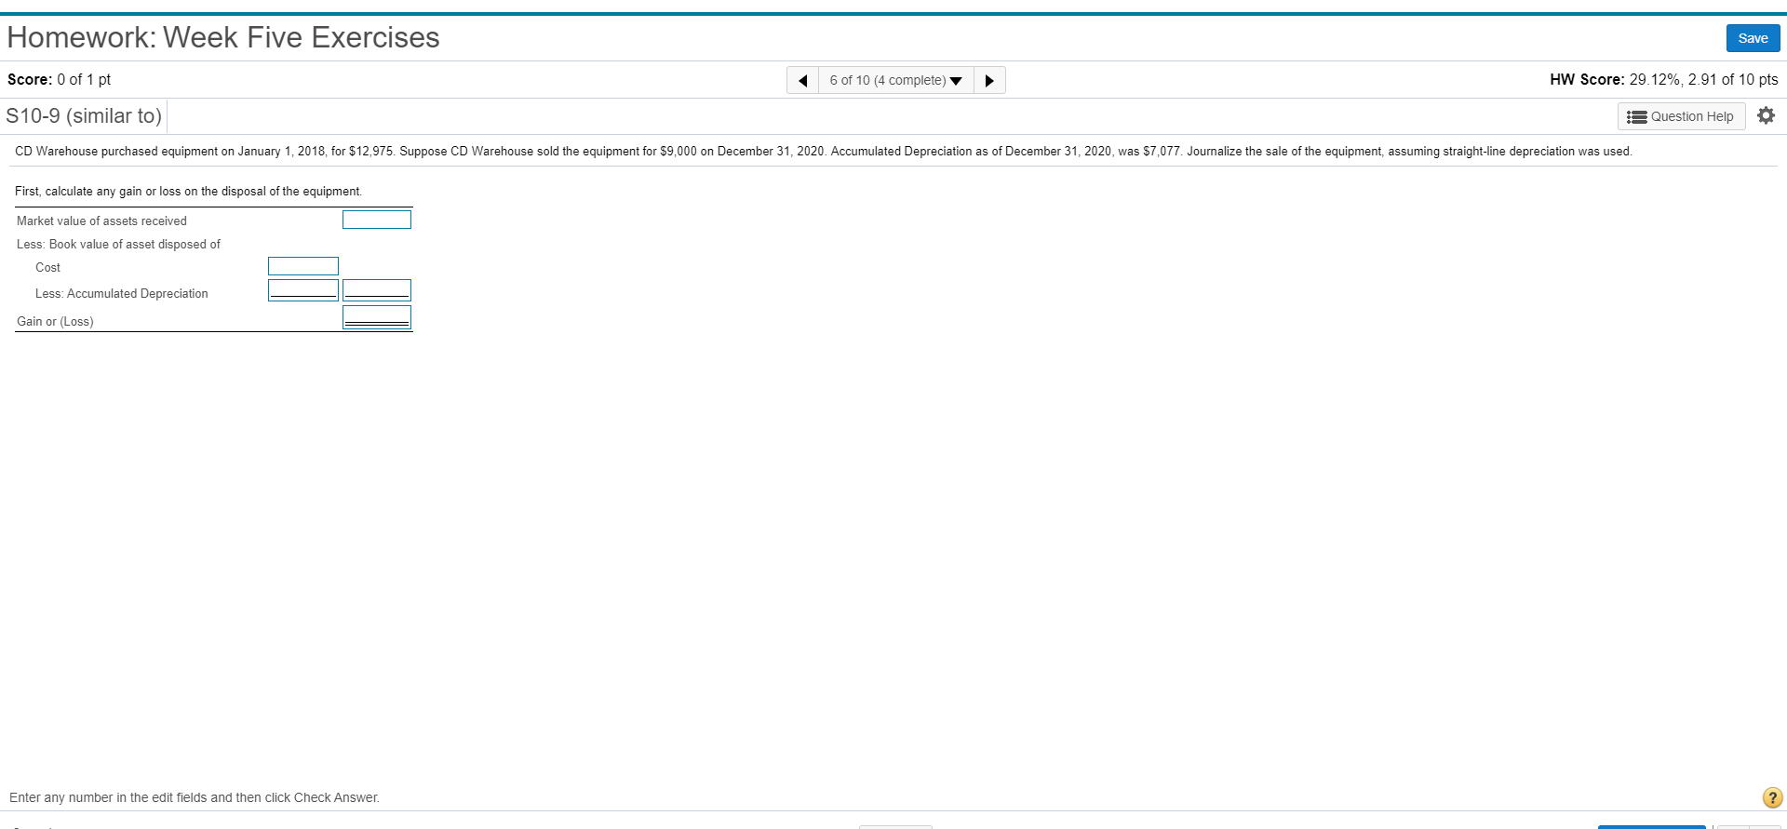Click the 'S10-9 (similar to)' title

pos(84,115)
